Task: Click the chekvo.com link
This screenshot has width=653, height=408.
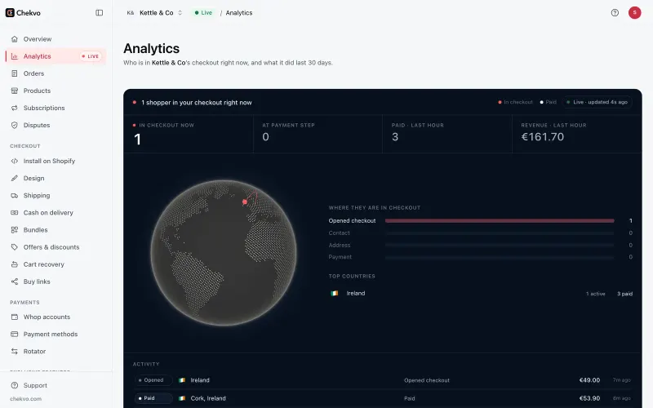Action: point(26,399)
